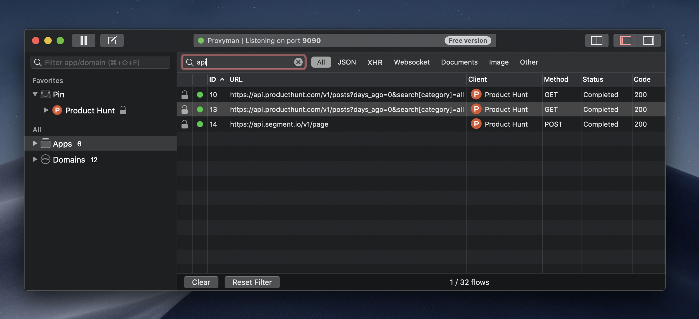Select the producthunt posts URL in row 10

347,95
